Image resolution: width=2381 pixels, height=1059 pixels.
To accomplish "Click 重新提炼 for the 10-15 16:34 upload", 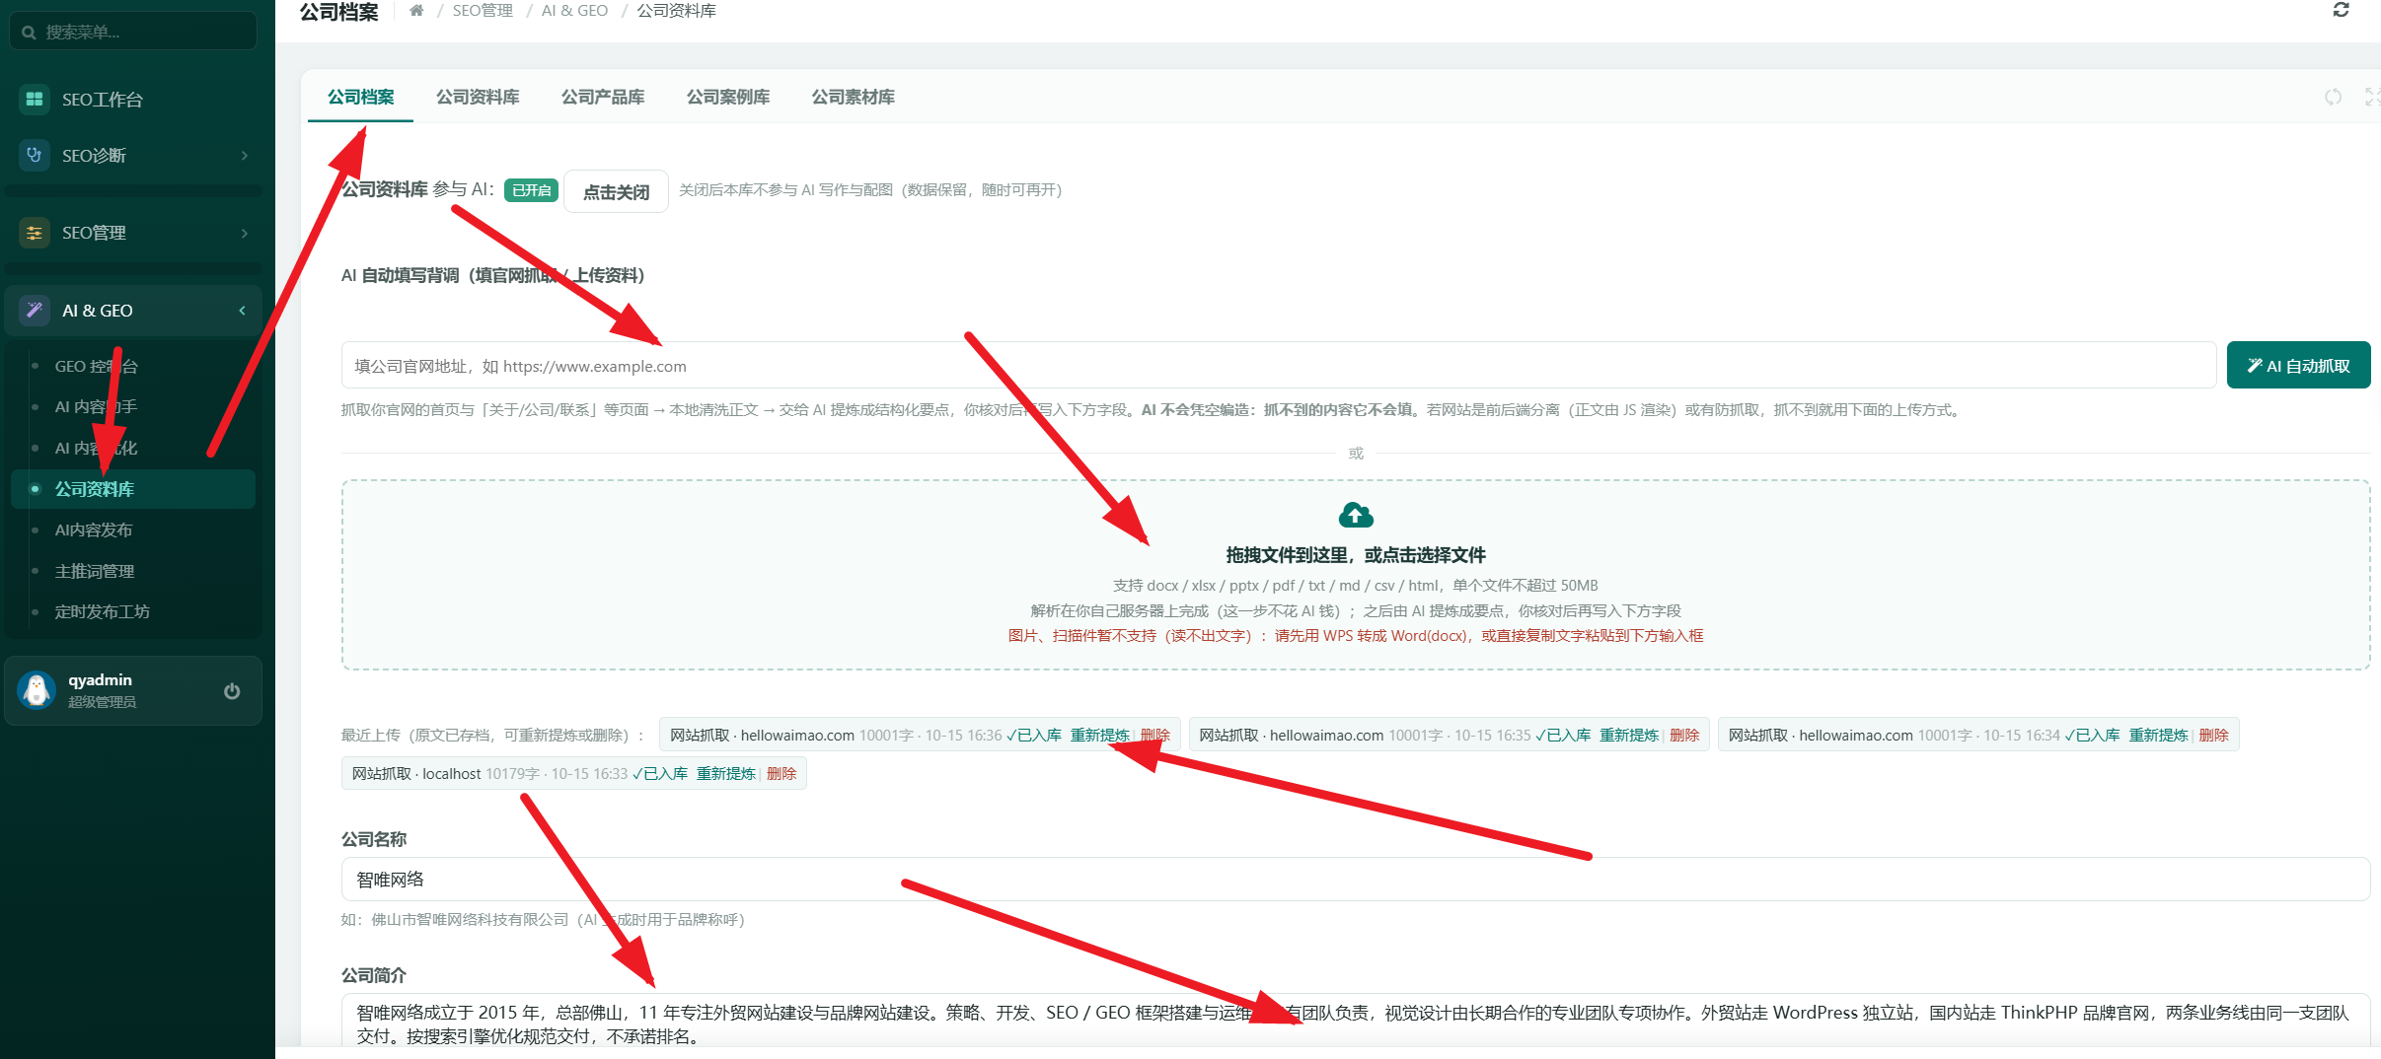I will (x=2159, y=736).
